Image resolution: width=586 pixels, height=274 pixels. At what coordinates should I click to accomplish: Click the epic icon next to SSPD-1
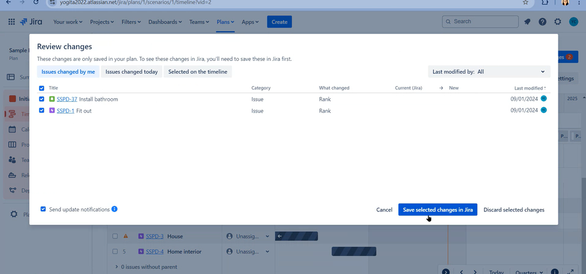point(52,111)
